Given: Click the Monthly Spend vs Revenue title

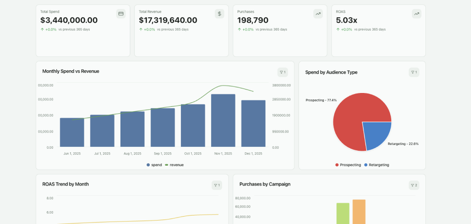Looking at the screenshot, I should tap(70, 71).
